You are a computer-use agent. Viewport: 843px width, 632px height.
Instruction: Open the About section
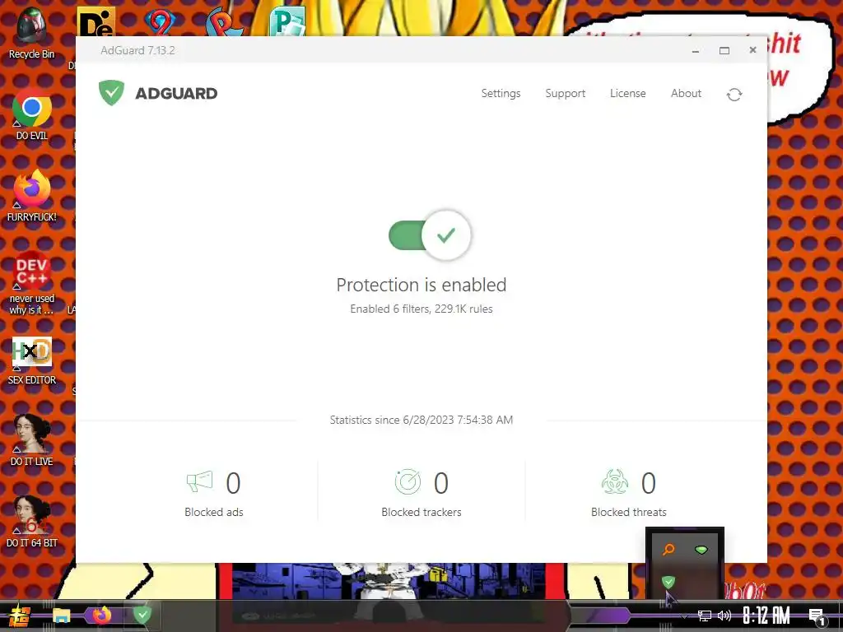[686, 94]
